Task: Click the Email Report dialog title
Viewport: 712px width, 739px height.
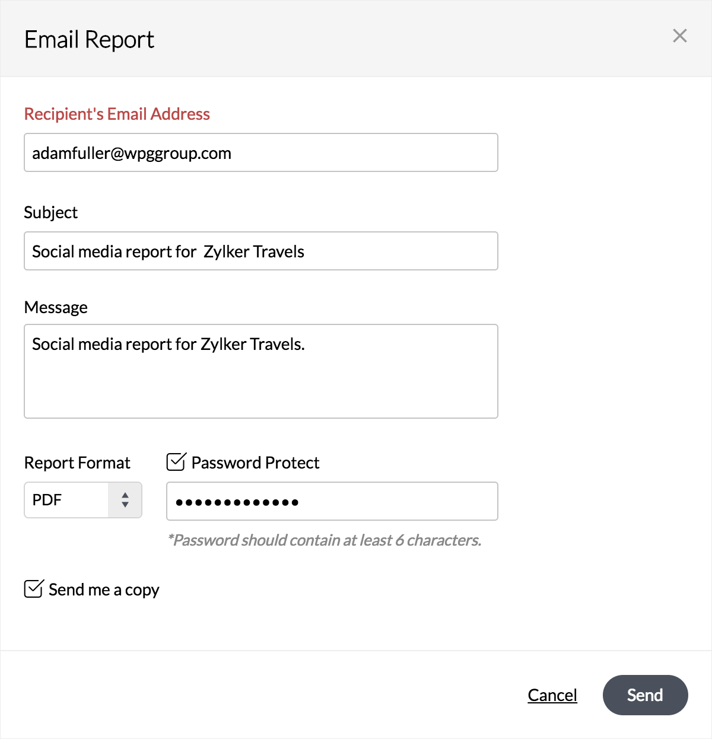Action: pyautogui.click(x=89, y=40)
